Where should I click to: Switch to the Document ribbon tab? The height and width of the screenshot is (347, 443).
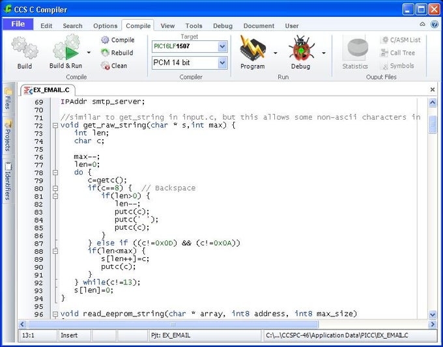tap(259, 25)
